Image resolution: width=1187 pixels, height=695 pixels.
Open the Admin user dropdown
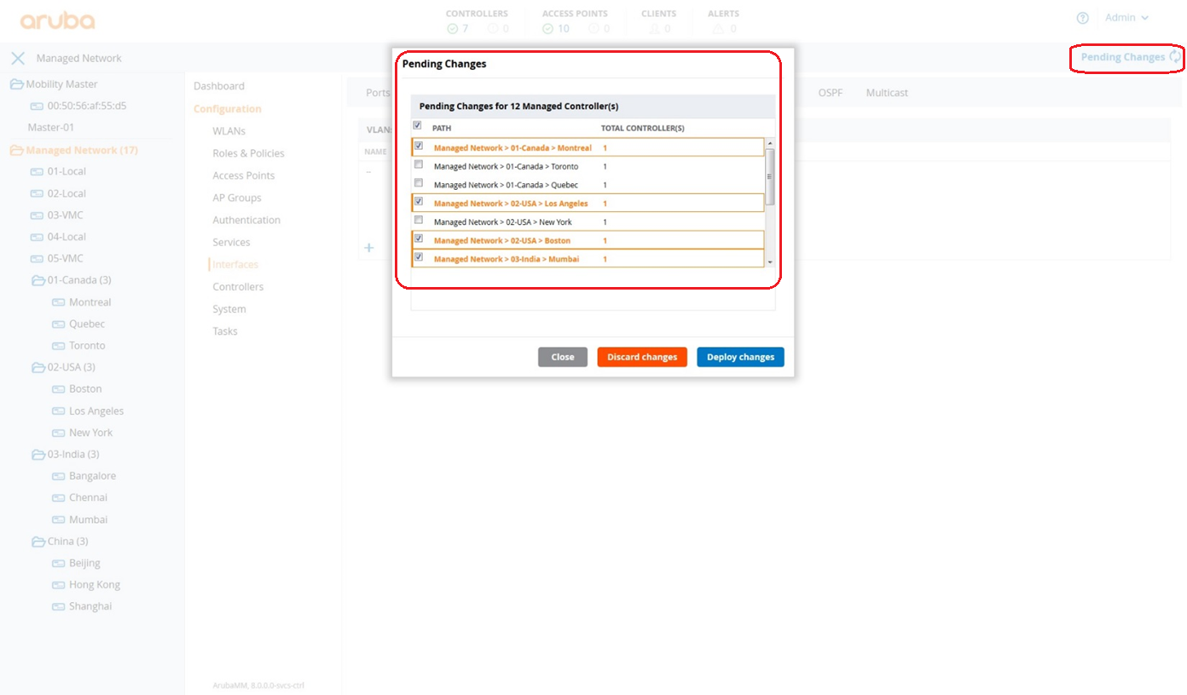(1126, 18)
